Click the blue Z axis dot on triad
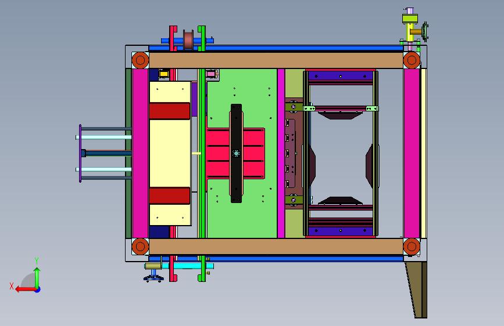 (38, 289)
